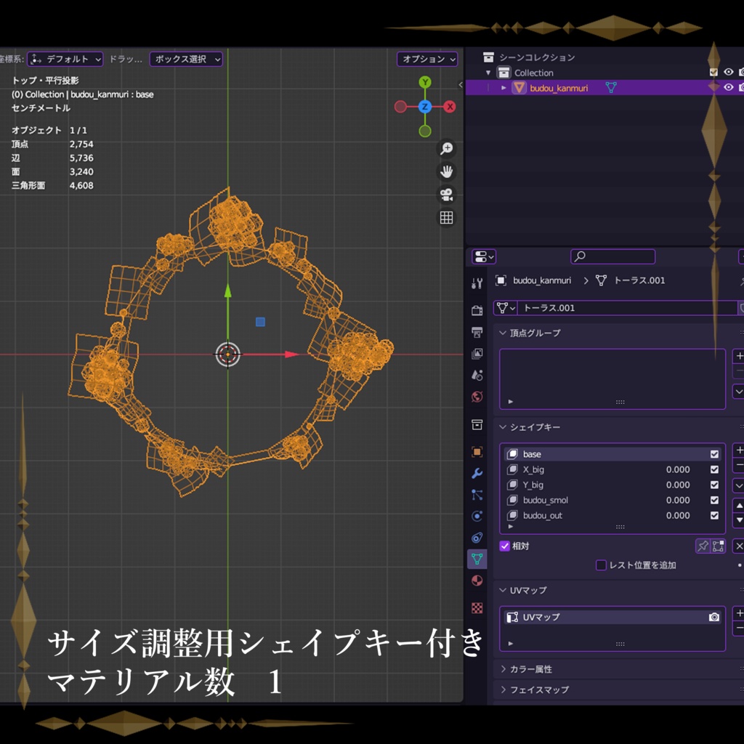Open the Material properties tab
Viewport: 744px width, 744px height.
click(477, 579)
